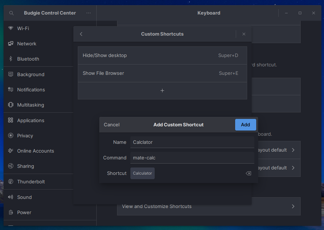Open the Applications settings panel

30,121
